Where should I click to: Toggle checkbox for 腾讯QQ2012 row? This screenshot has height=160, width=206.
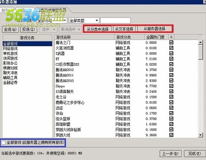coord(171,70)
